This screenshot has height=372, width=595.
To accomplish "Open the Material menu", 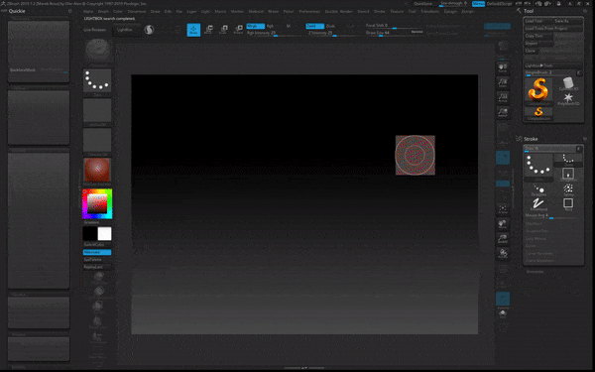I will 256,12.
